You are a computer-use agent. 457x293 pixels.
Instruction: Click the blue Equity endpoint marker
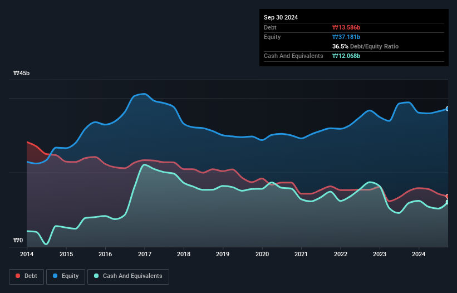click(448, 109)
